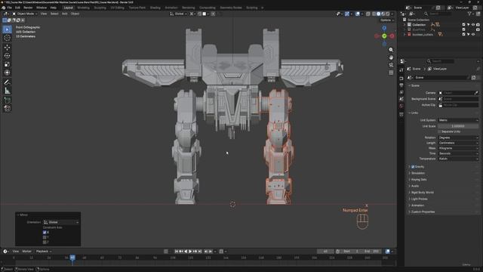The height and width of the screenshot is (272, 483).
Task: Open the timeline Playback popover
Action: 44,252
